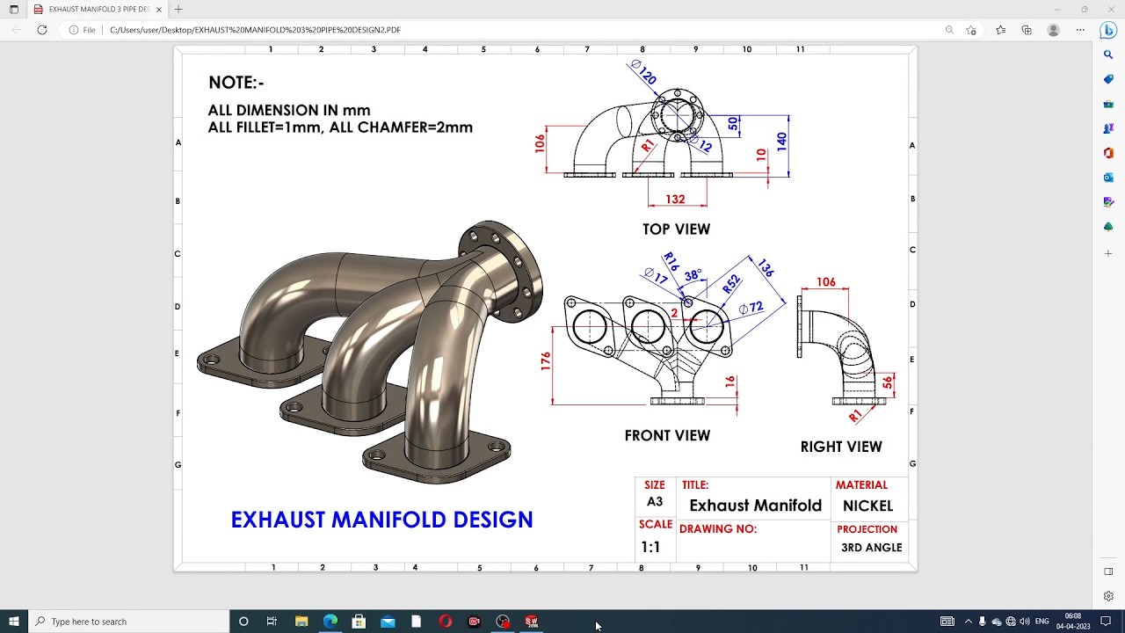Screen dimensions: 1125x633
Task: Click the Type here to search box
Action: click(129, 622)
